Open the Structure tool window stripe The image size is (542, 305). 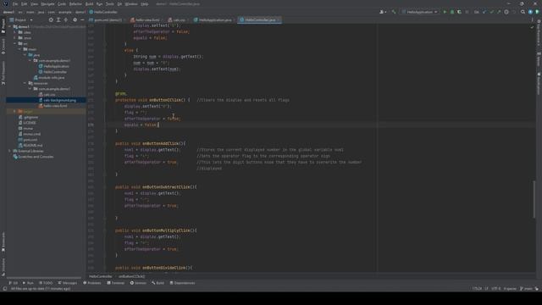[3, 267]
